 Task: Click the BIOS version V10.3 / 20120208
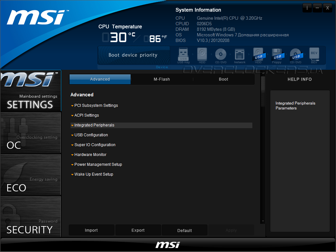tap(213, 40)
